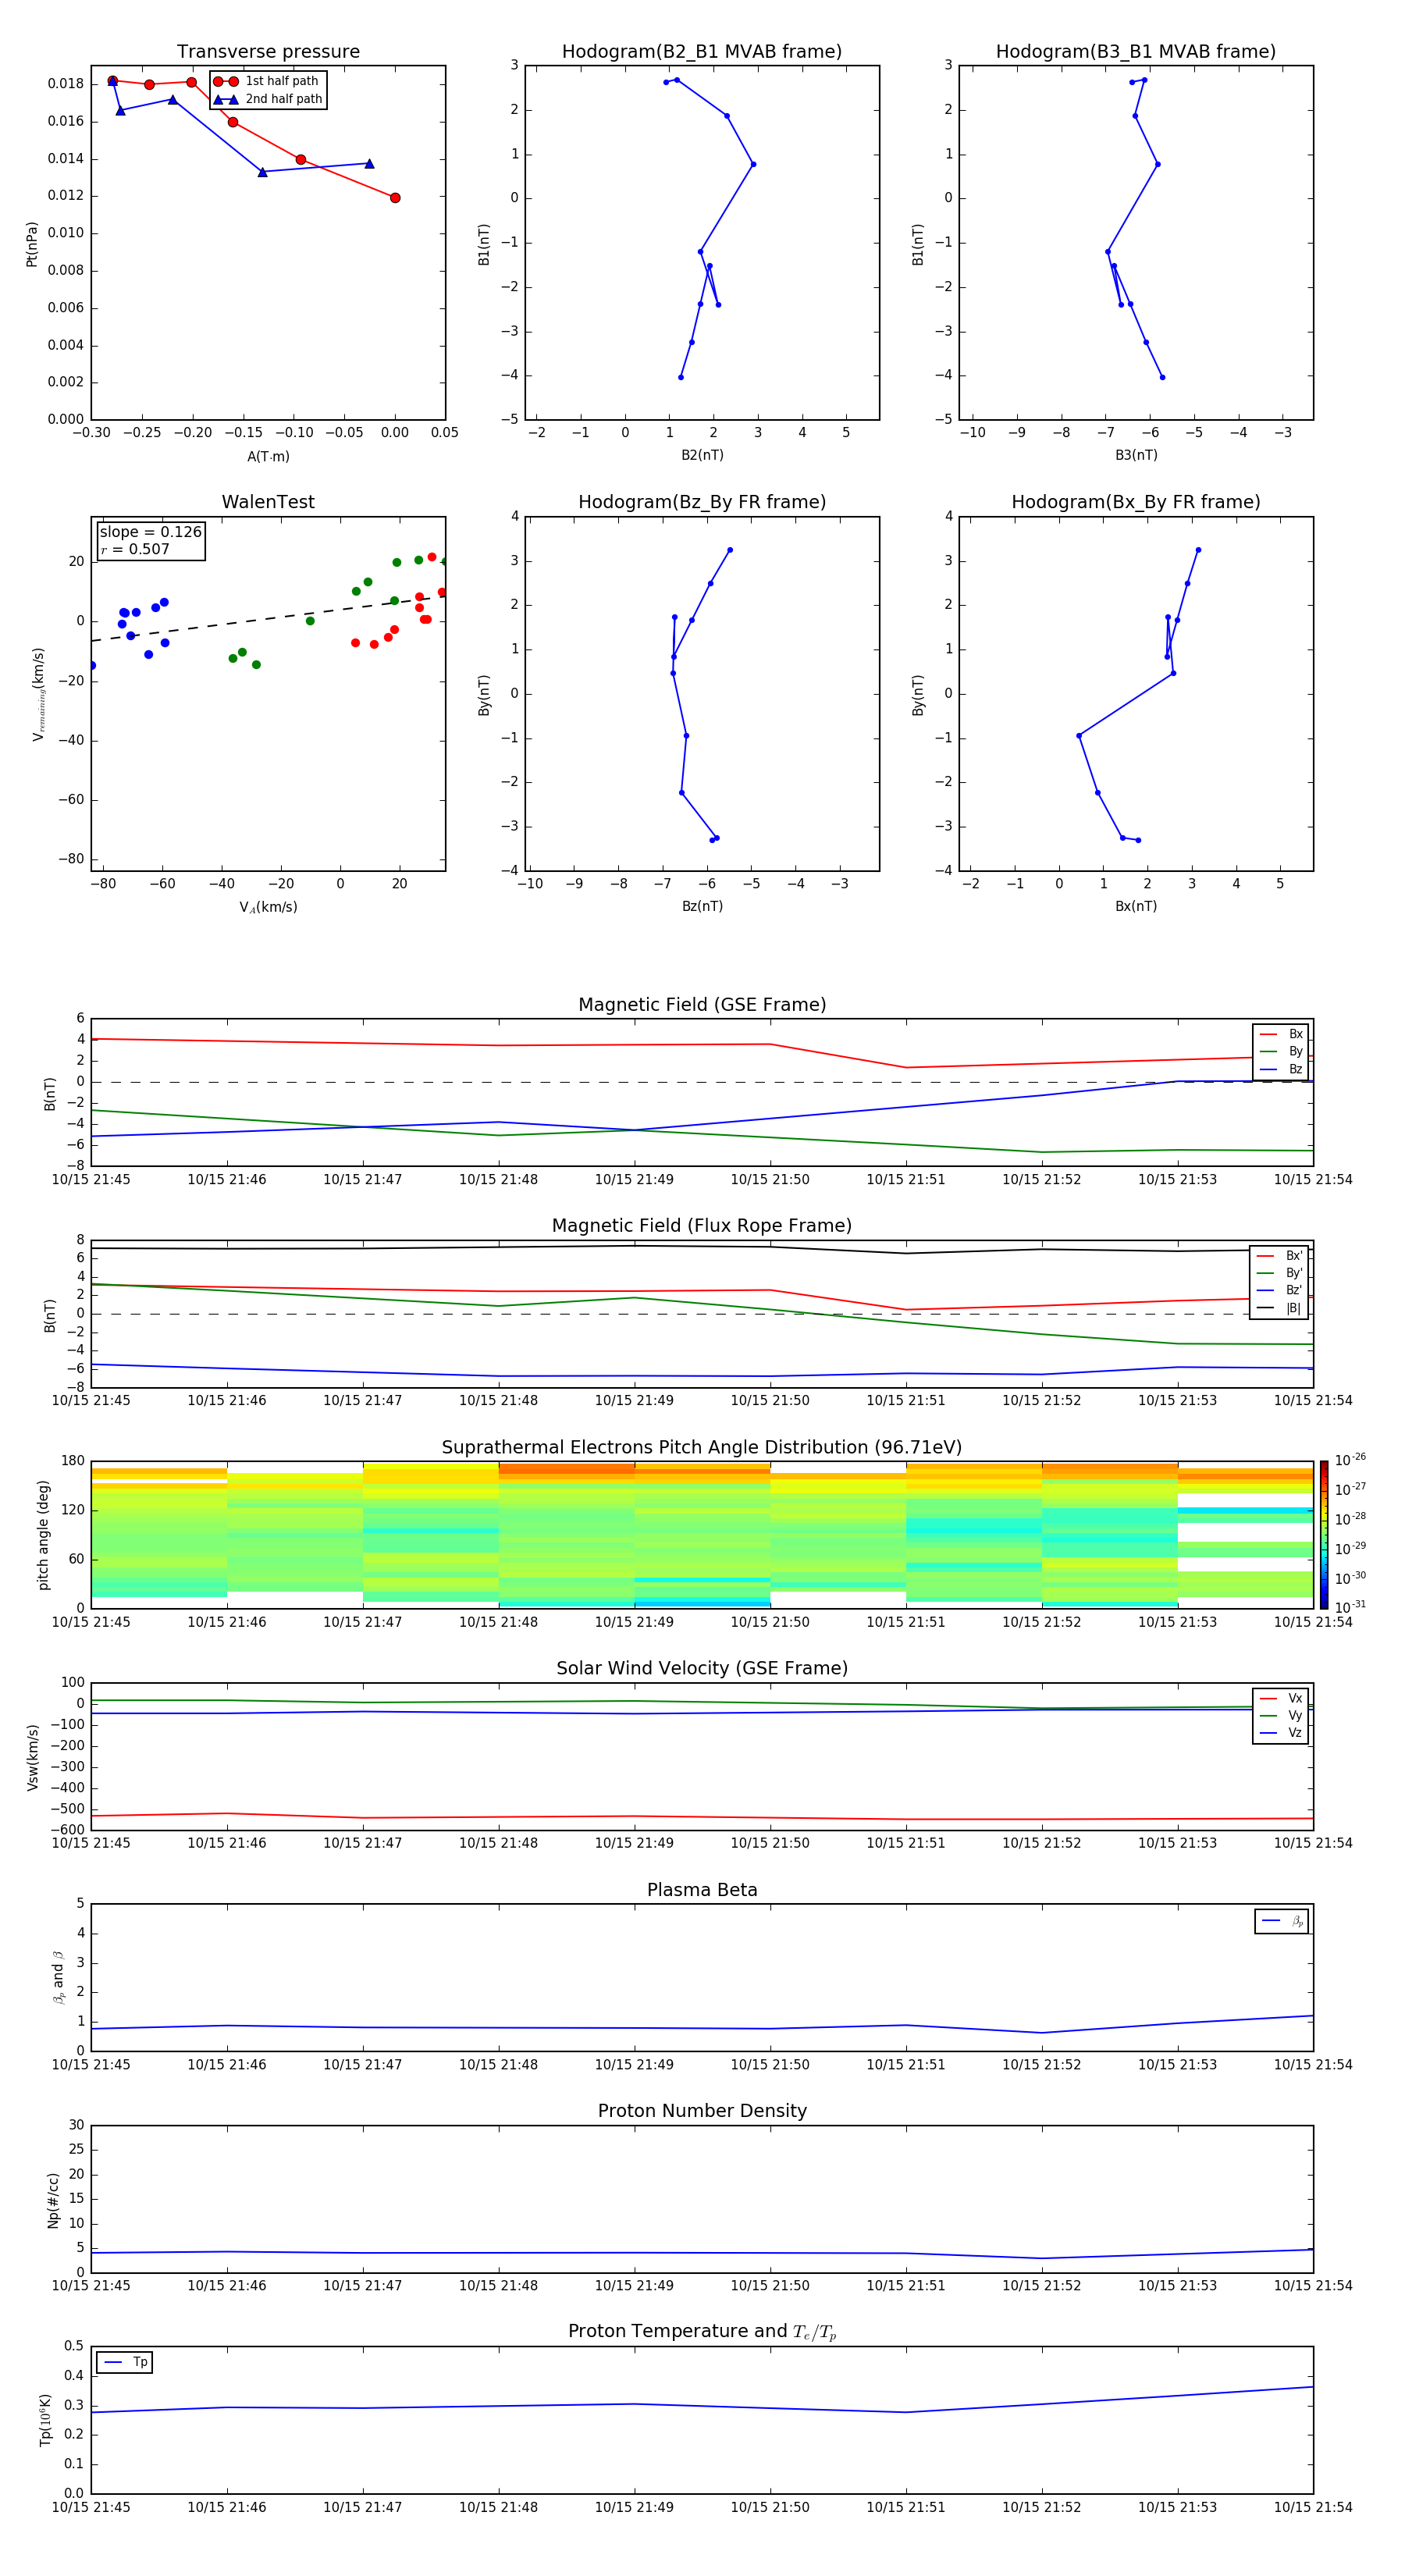Click '10/15 21:45' tick under Proton Temperature plot
Viewport: 1405px width, 2576px height.
pyautogui.click(x=91, y=2507)
